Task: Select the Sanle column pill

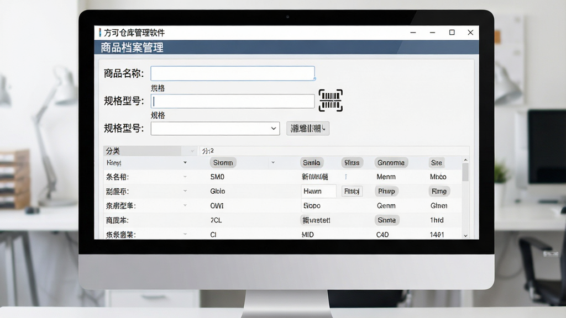Action: click(312, 163)
